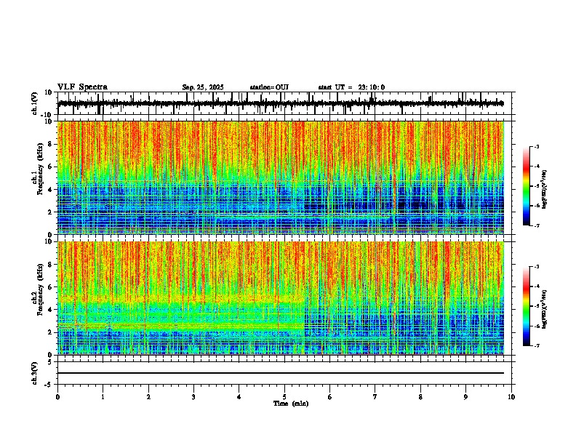Click the "VLF Spectra" plot title
The width and height of the screenshot is (576, 445).
[x=82, y=87]
